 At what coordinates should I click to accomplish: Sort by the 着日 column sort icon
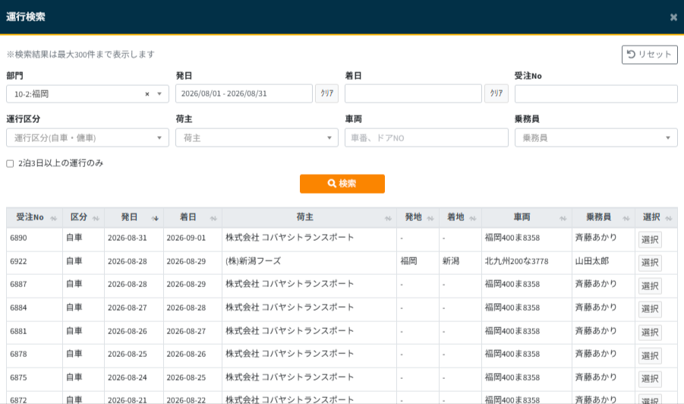pyautogui.click(x=213, y=218)
